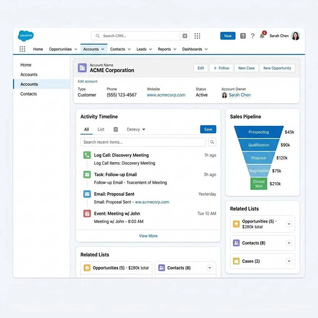This screenshot has width=318, height=318.
Task: Open the www.acmecorp.com website link
Action: (x=166, y=95)
